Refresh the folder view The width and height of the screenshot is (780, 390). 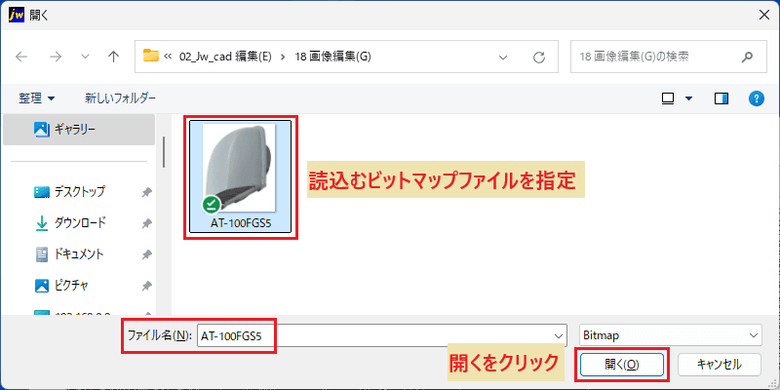(539, 57)
